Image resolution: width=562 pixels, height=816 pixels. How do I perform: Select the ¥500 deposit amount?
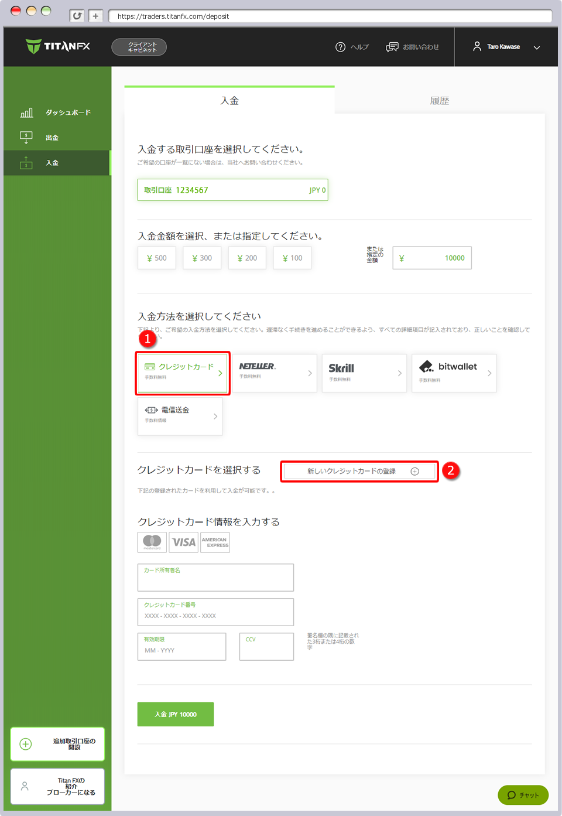click(156, 258)
